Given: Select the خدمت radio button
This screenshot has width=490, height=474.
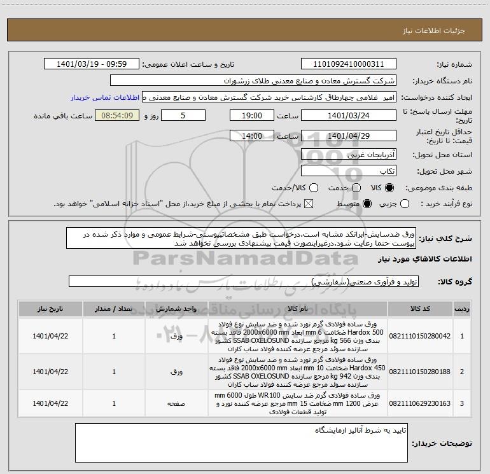Looking at the screenshot, I should (x=356, y=188).
